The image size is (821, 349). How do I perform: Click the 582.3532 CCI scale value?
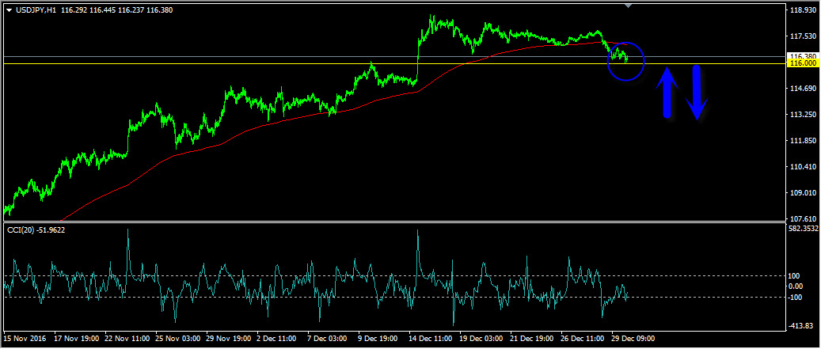point(804,229)
